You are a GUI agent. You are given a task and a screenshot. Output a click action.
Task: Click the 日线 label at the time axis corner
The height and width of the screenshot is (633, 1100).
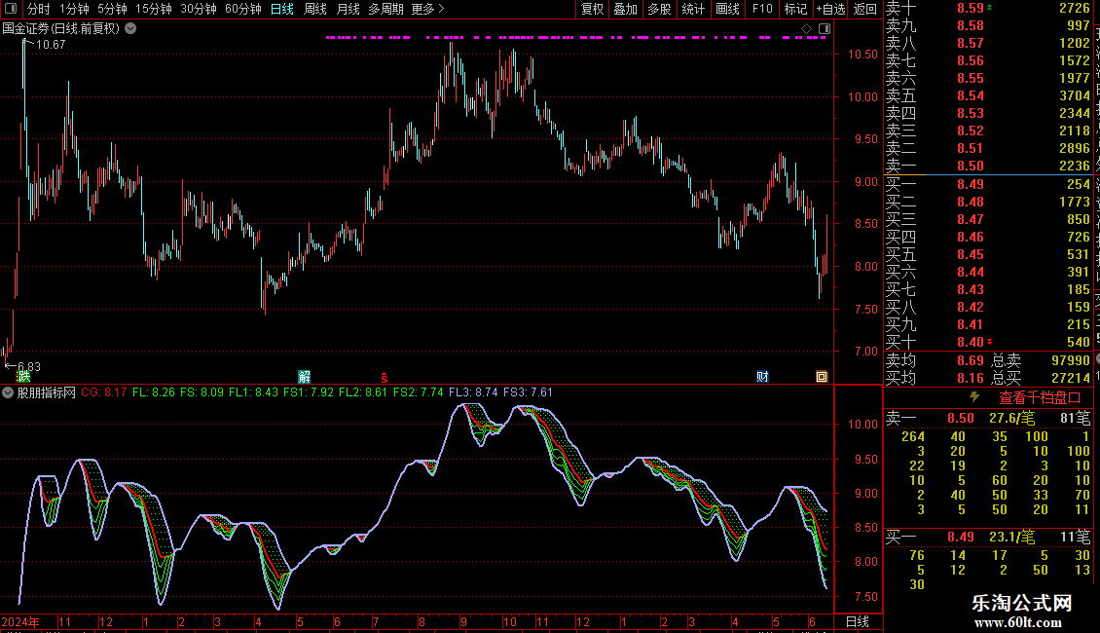(x=858, y=621)
